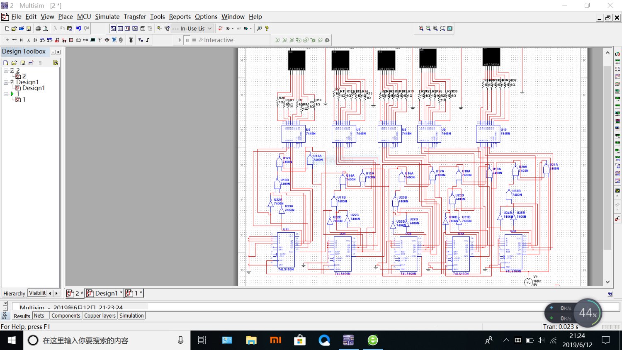The height and width of the screenshot is (350, 622).
Task: Click the Pause simulation button
Action: pos(187,40)
